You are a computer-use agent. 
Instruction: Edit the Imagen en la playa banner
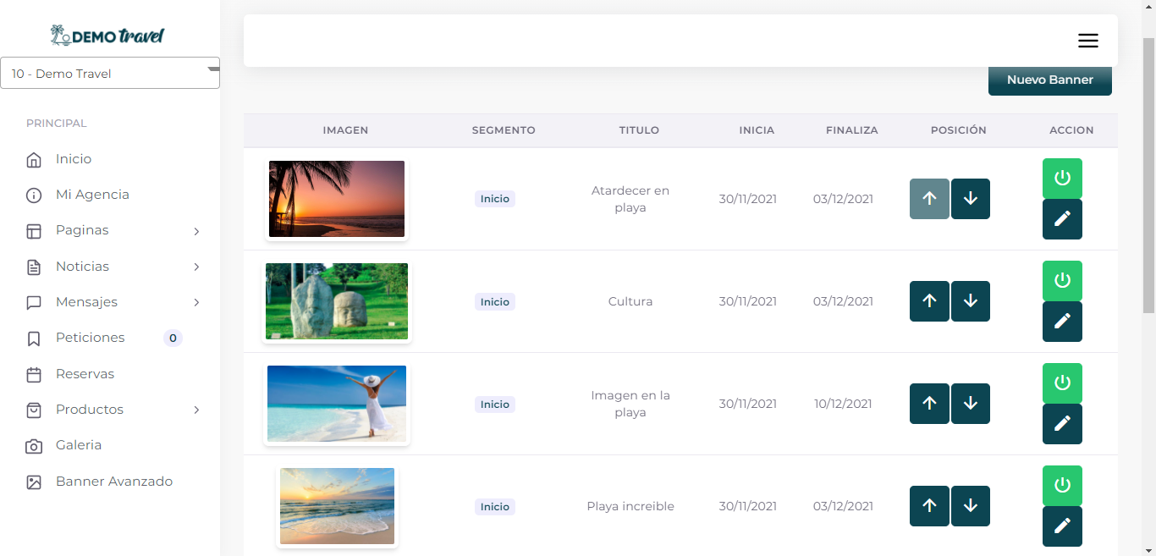tap(1062, 424)
